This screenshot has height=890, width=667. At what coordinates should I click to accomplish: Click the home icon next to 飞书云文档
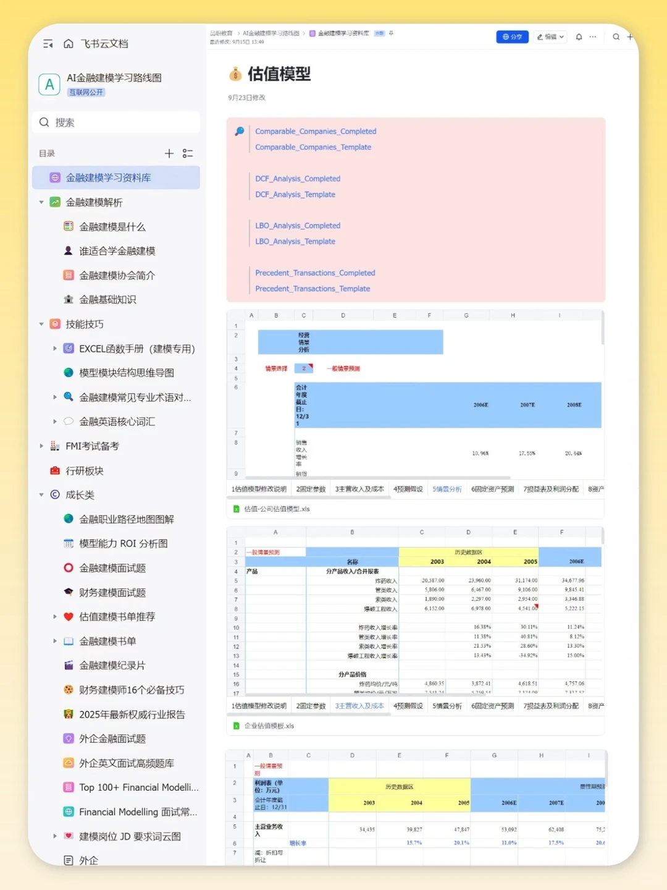[x=68, y=43]
